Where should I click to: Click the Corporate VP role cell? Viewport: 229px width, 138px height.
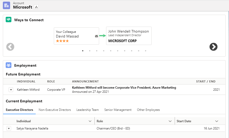(56, 90)
